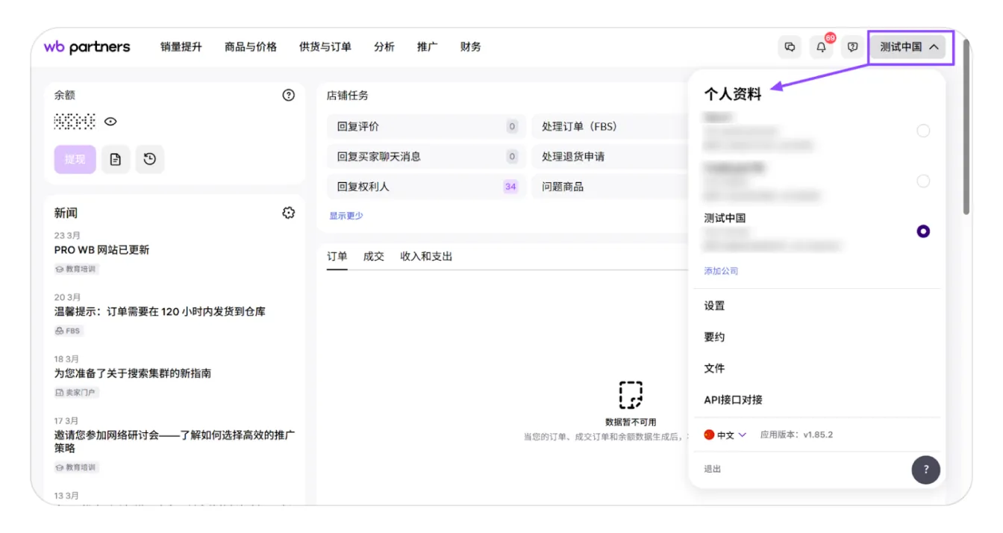
Task: Click the 应用版本：v1.85.2 text
Action: [796, 434]
